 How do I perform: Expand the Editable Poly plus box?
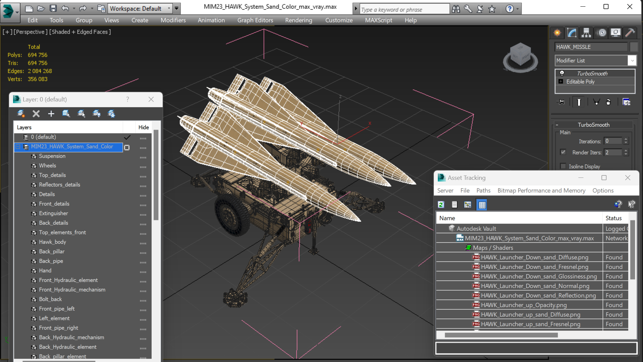point(561,81)
